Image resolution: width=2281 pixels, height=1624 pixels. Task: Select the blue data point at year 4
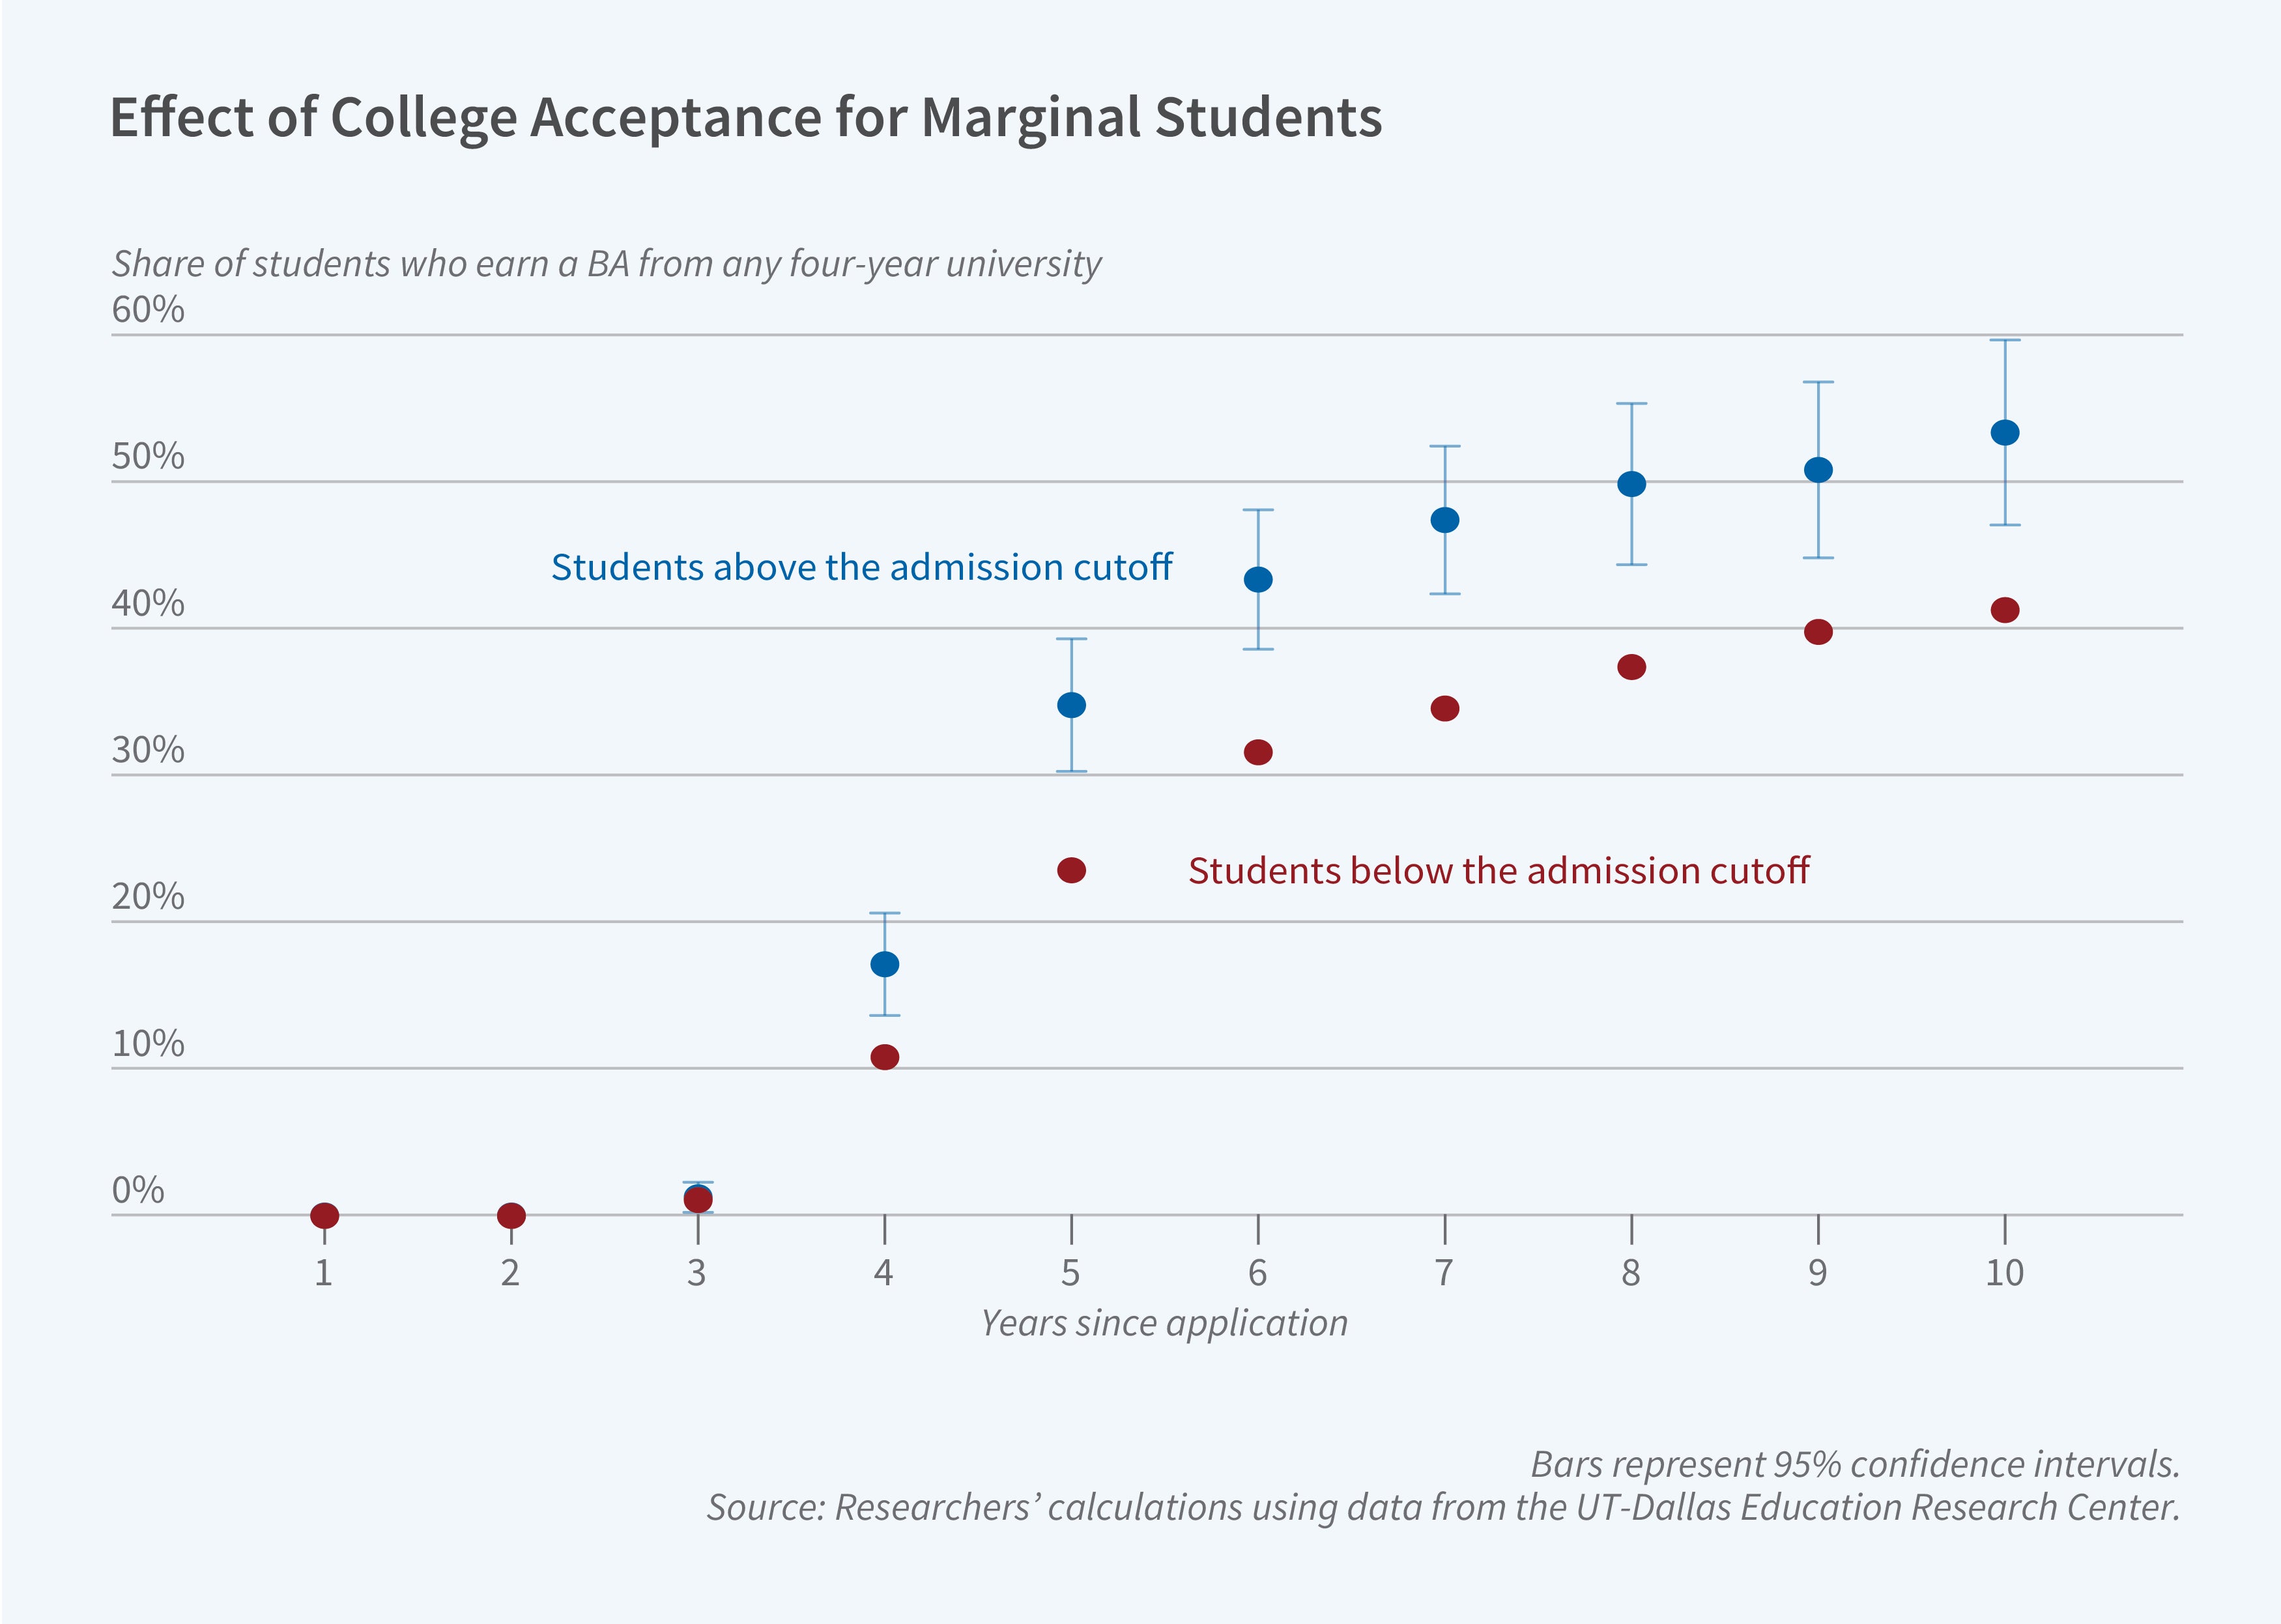884,964
